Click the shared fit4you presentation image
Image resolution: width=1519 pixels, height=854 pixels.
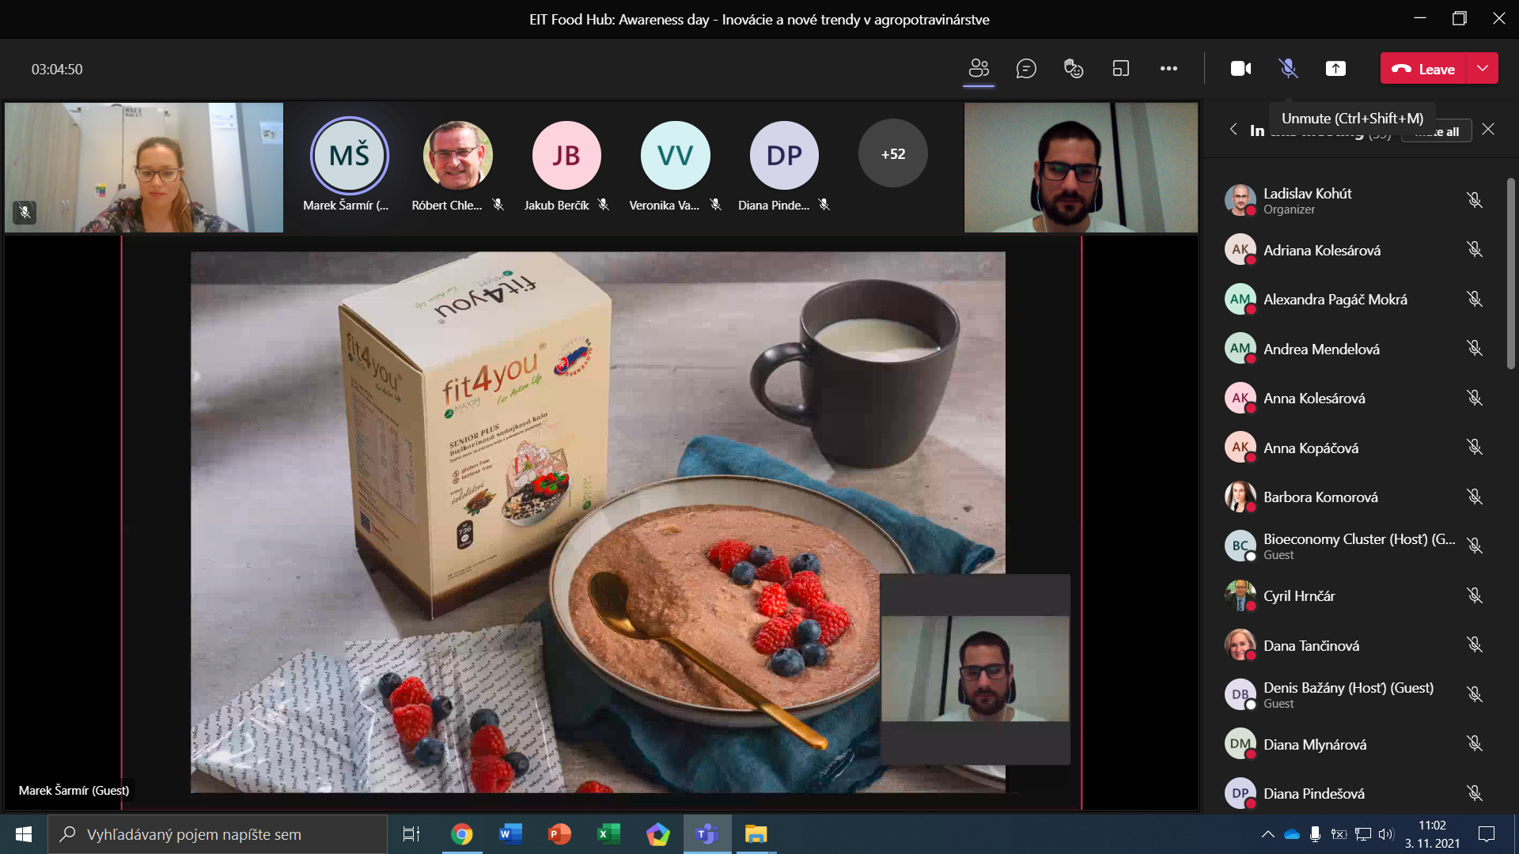597,522
